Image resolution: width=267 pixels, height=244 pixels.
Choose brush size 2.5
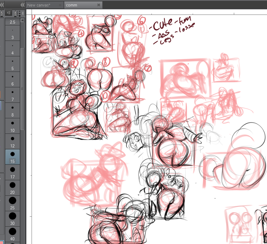(x=12, y=22)
